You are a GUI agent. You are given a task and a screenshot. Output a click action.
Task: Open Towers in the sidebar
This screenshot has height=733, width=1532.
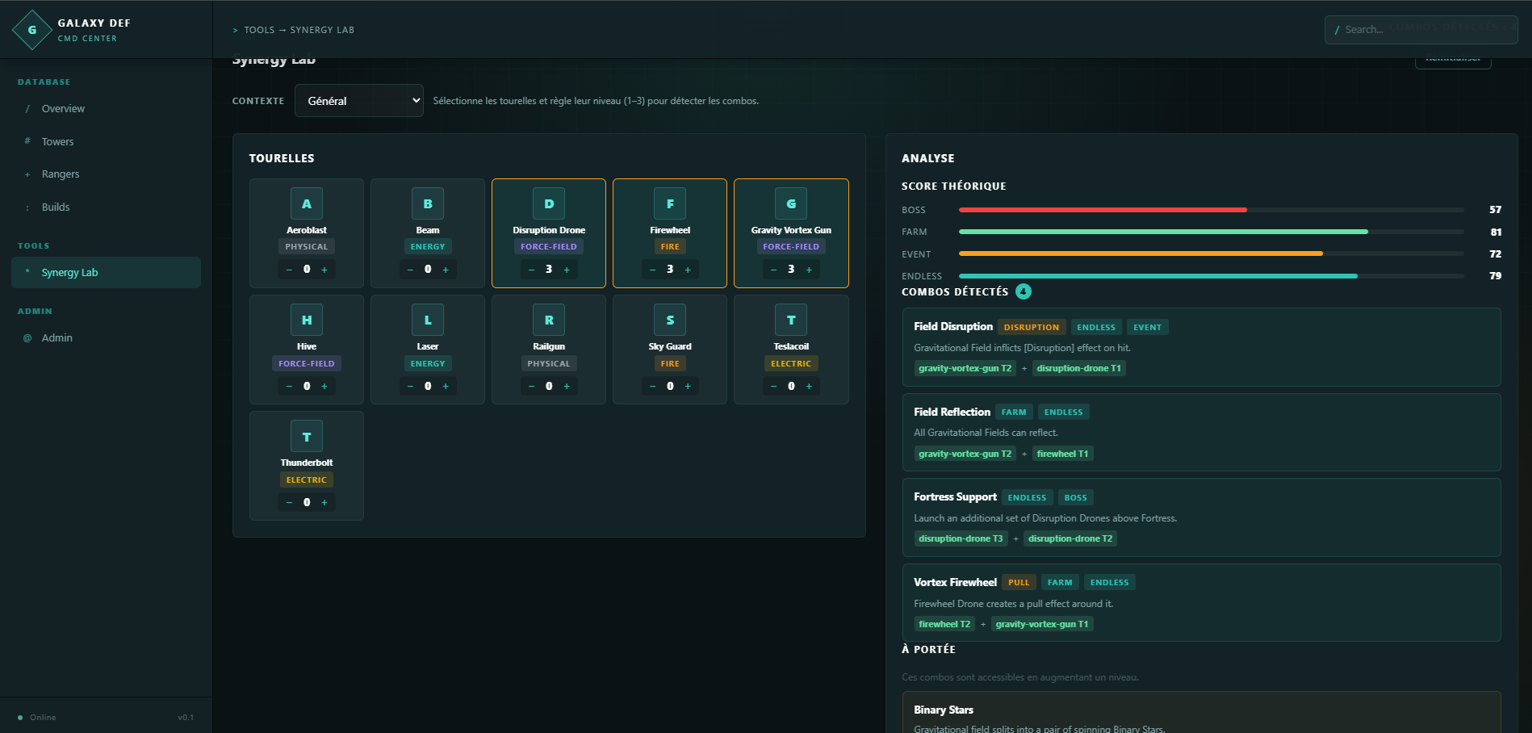click(106, 141)
